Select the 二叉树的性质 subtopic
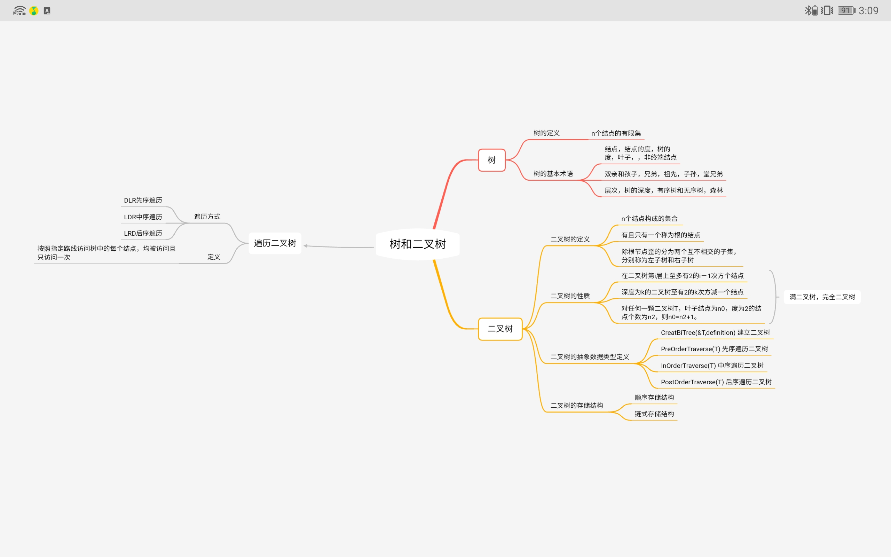This screenshot has width=891, height=557. (x=570, y=296)
